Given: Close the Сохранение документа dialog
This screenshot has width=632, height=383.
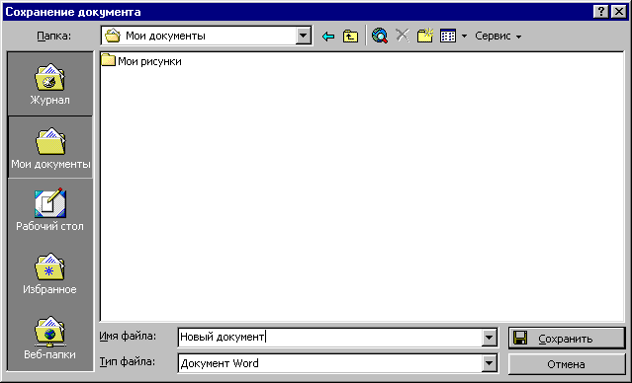Looking at the screenshot, I should point(619,12).
